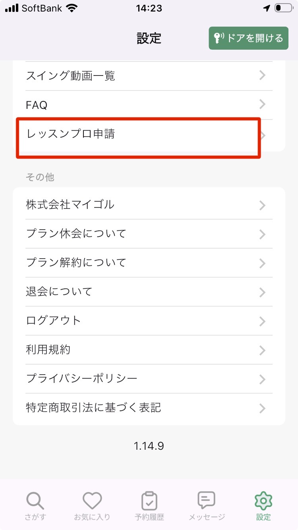Screen dimensions: 298x530
Task: Open the FAQ entry
Action: 149,105
